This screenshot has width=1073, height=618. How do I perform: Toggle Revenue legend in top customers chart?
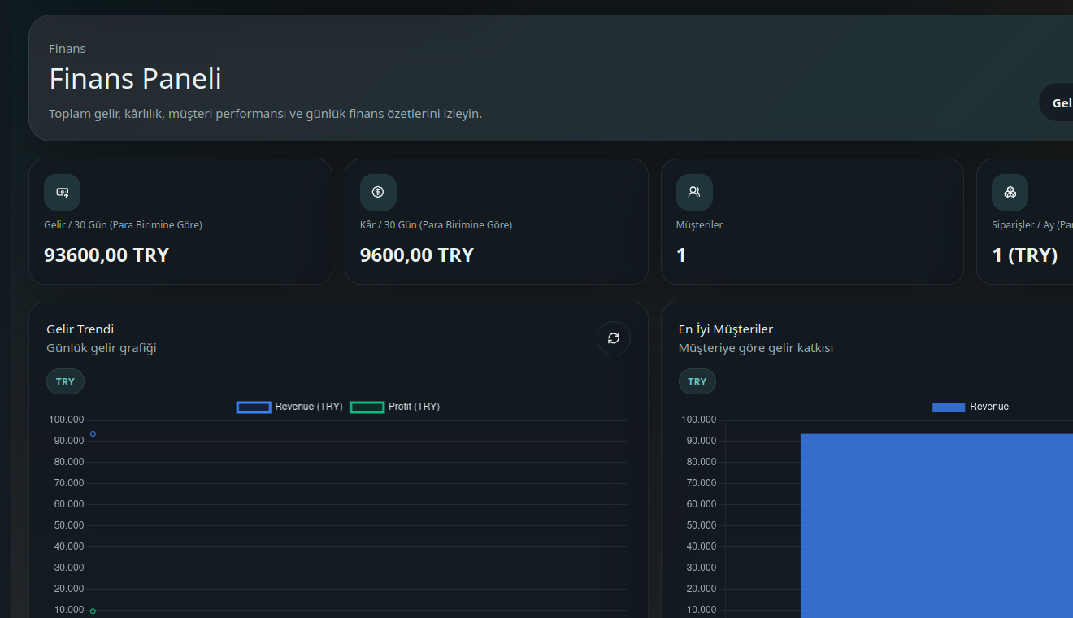point(971,407)
